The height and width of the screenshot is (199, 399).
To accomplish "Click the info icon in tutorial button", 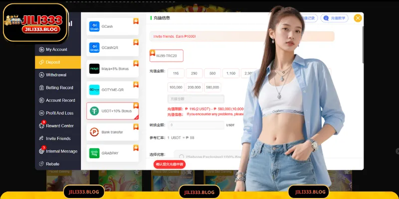I will (326, 18).
